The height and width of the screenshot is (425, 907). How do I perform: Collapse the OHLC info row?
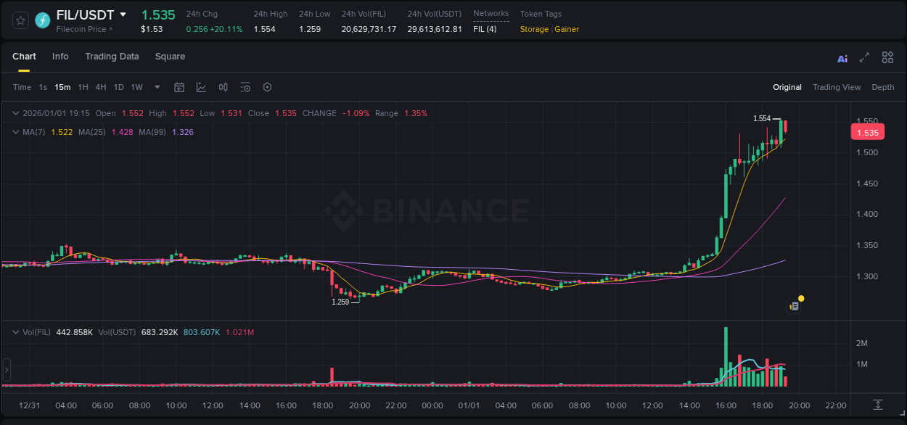pos(16,113)
